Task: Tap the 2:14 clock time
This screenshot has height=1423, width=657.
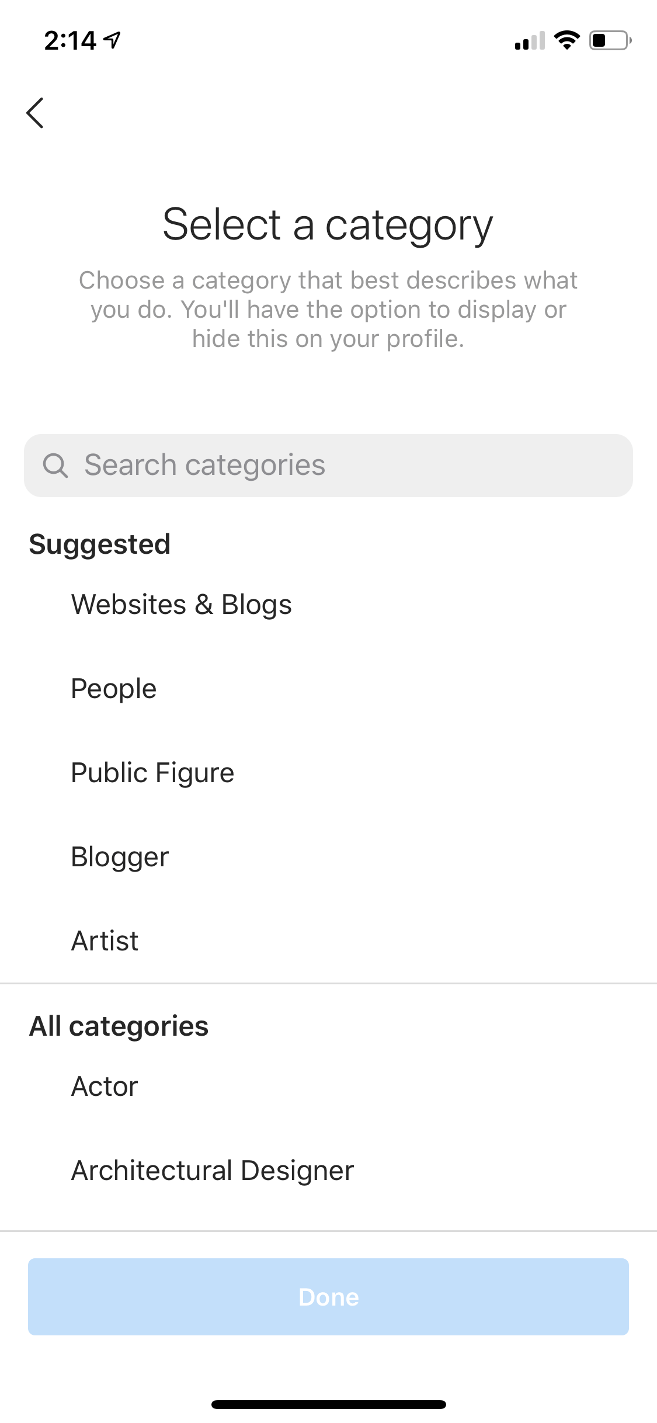Action: click(x=70, y=40)
